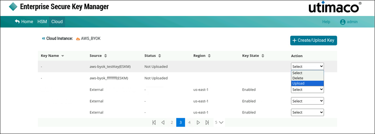Click the Enterprise Secure Key Manager title

pyautogui.click(x=64, y=7)
